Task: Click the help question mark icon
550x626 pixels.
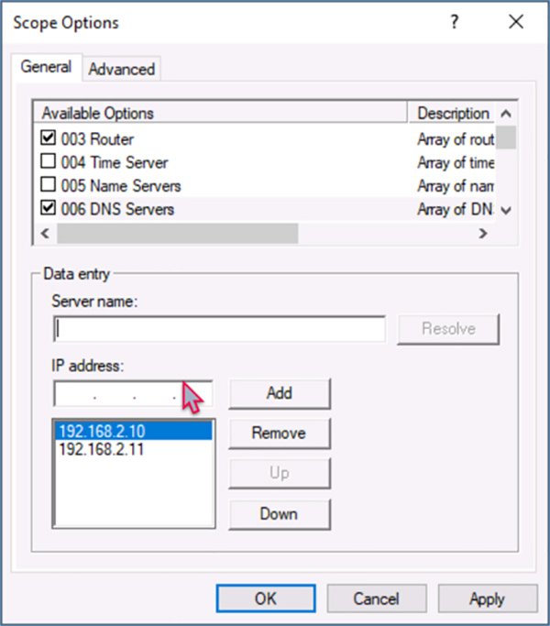Action: (455, 23)
